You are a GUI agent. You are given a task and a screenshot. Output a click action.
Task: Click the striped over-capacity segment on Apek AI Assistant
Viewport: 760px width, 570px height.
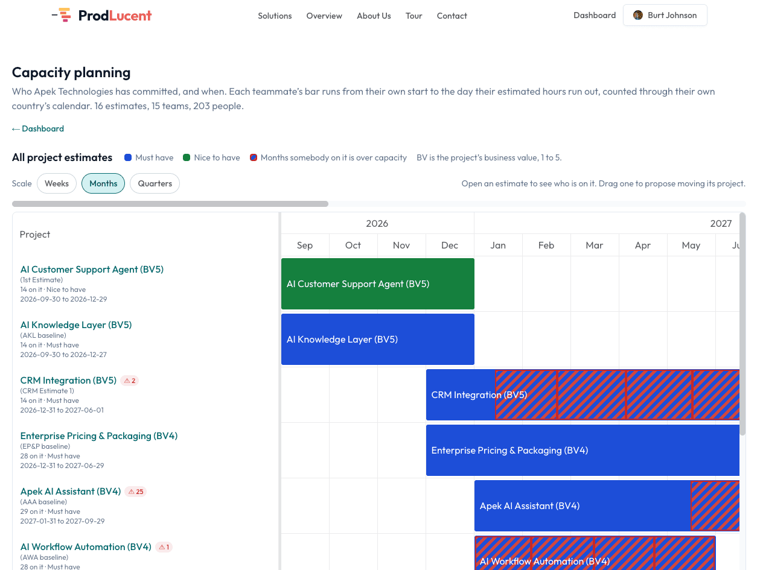coord(715,506)
